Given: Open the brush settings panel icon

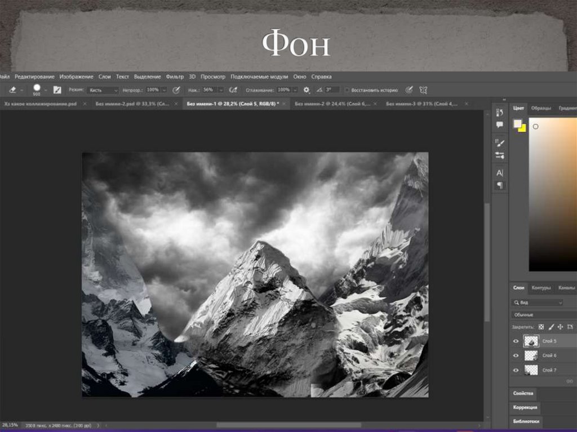Looking at the screenshot, I should tap(57, 90).
